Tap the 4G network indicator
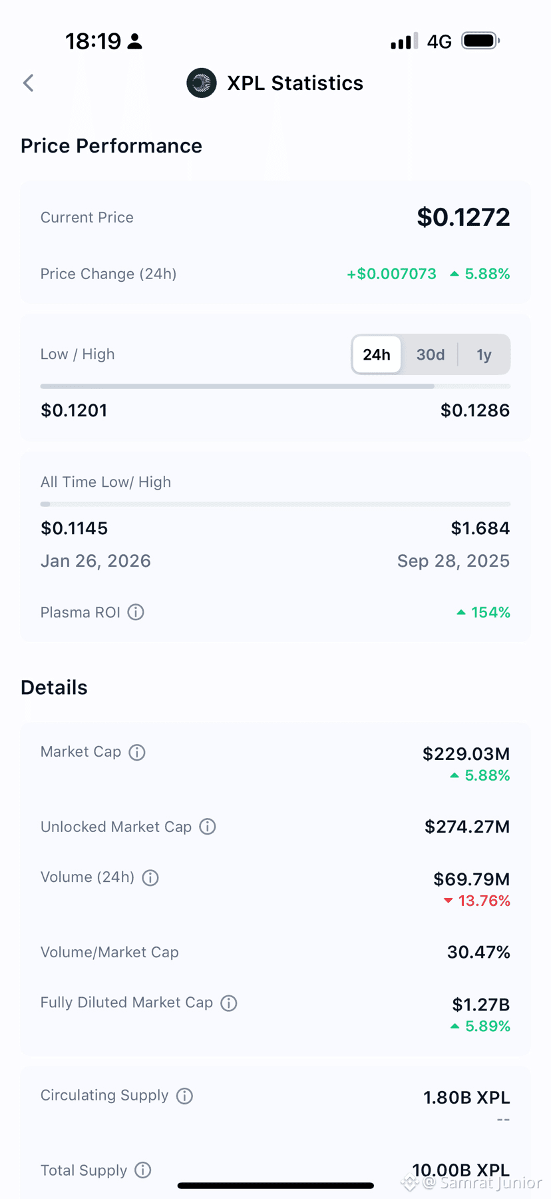 [439, 41]
